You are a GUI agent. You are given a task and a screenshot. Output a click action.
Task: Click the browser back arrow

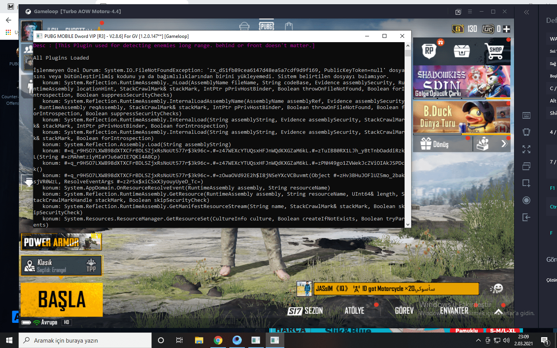9,20
